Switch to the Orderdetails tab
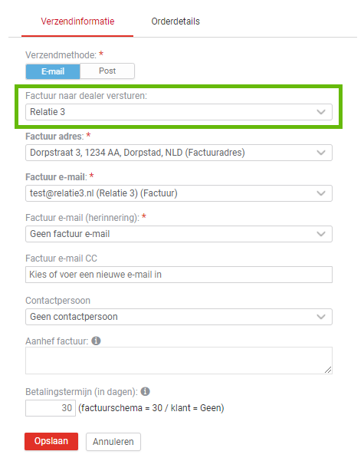This screenshot has height=471, width=364. click(x=175, y=21)
